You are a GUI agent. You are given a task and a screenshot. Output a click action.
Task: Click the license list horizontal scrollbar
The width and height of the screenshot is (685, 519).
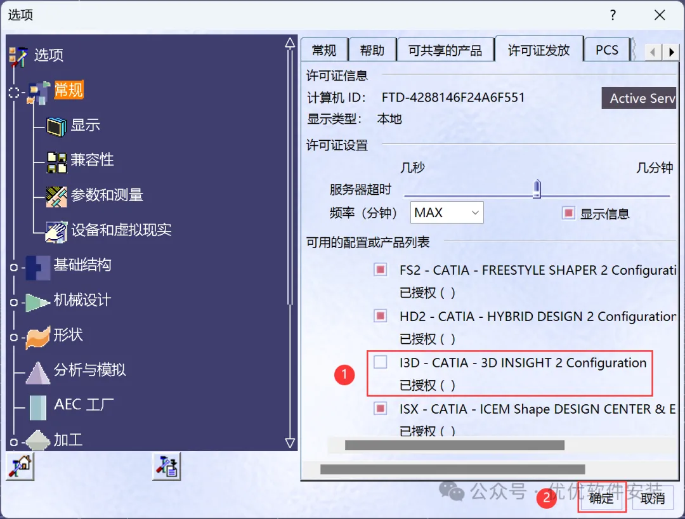point(454,445)
